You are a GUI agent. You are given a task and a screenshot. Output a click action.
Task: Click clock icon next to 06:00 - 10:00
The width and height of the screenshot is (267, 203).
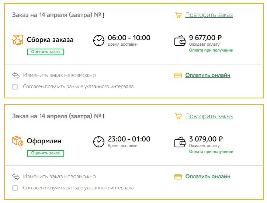pyautogui.click(x=99, y=41)
